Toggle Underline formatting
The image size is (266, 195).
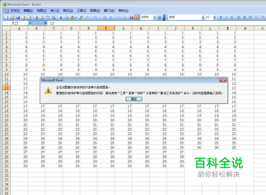(x=232, y=18)
